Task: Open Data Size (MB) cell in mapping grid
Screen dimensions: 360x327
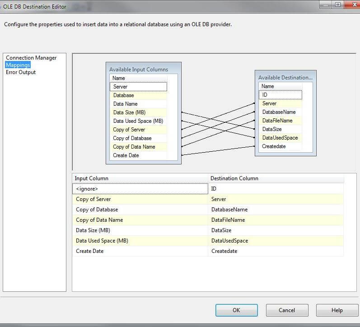Action: point(140,230)
